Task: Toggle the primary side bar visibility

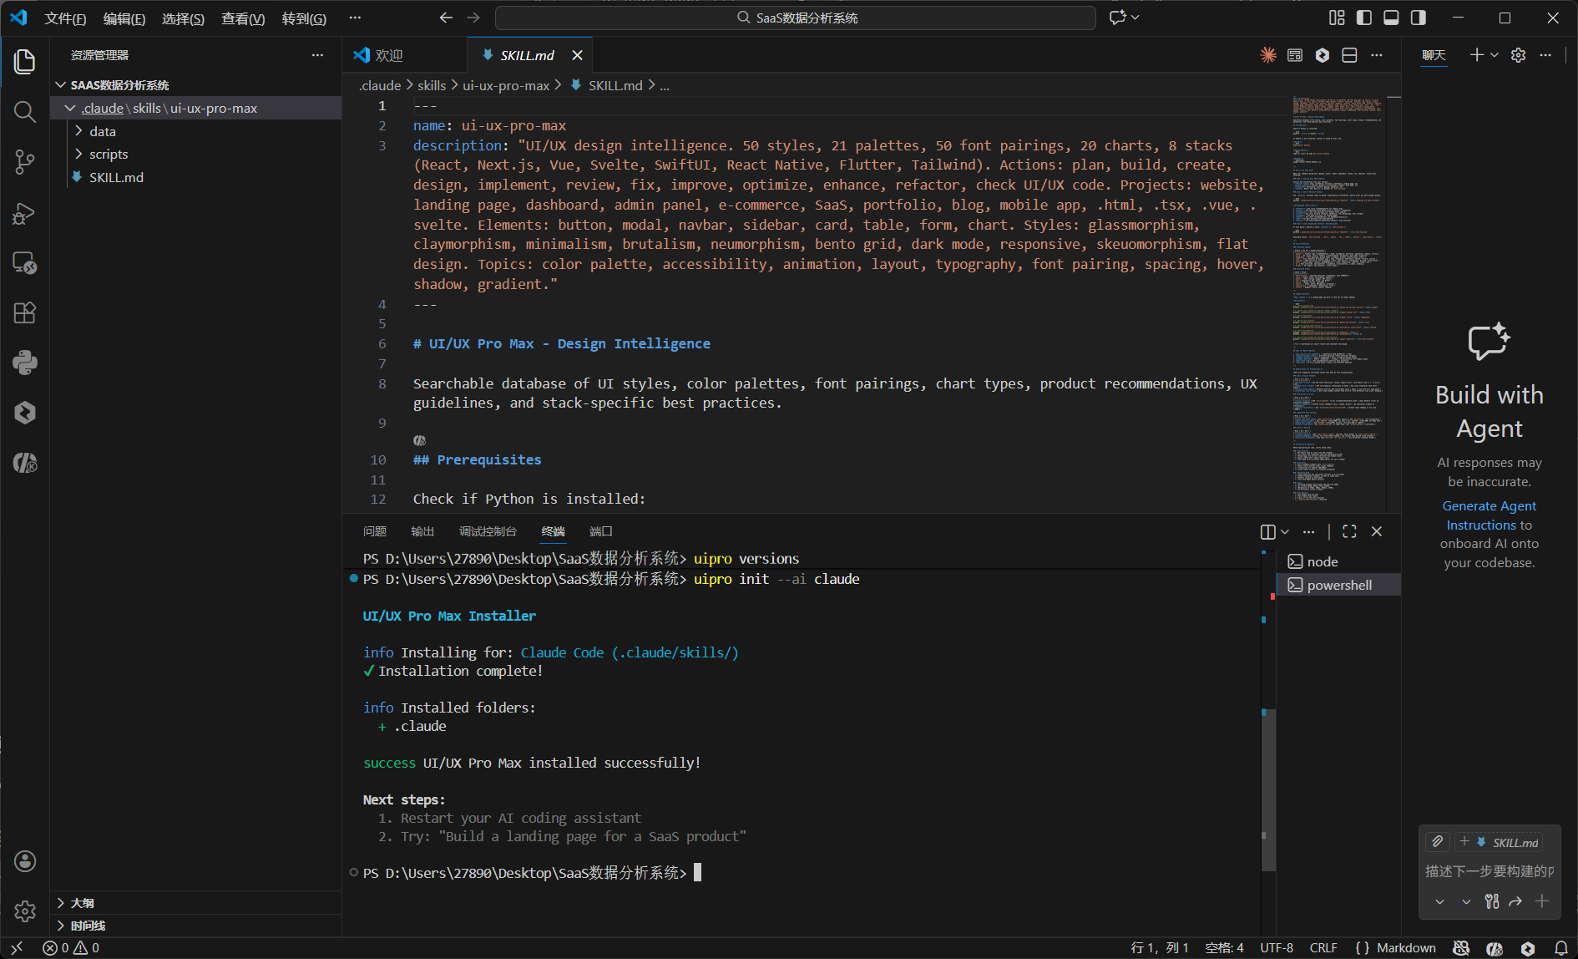Action: coord(1364,18)
